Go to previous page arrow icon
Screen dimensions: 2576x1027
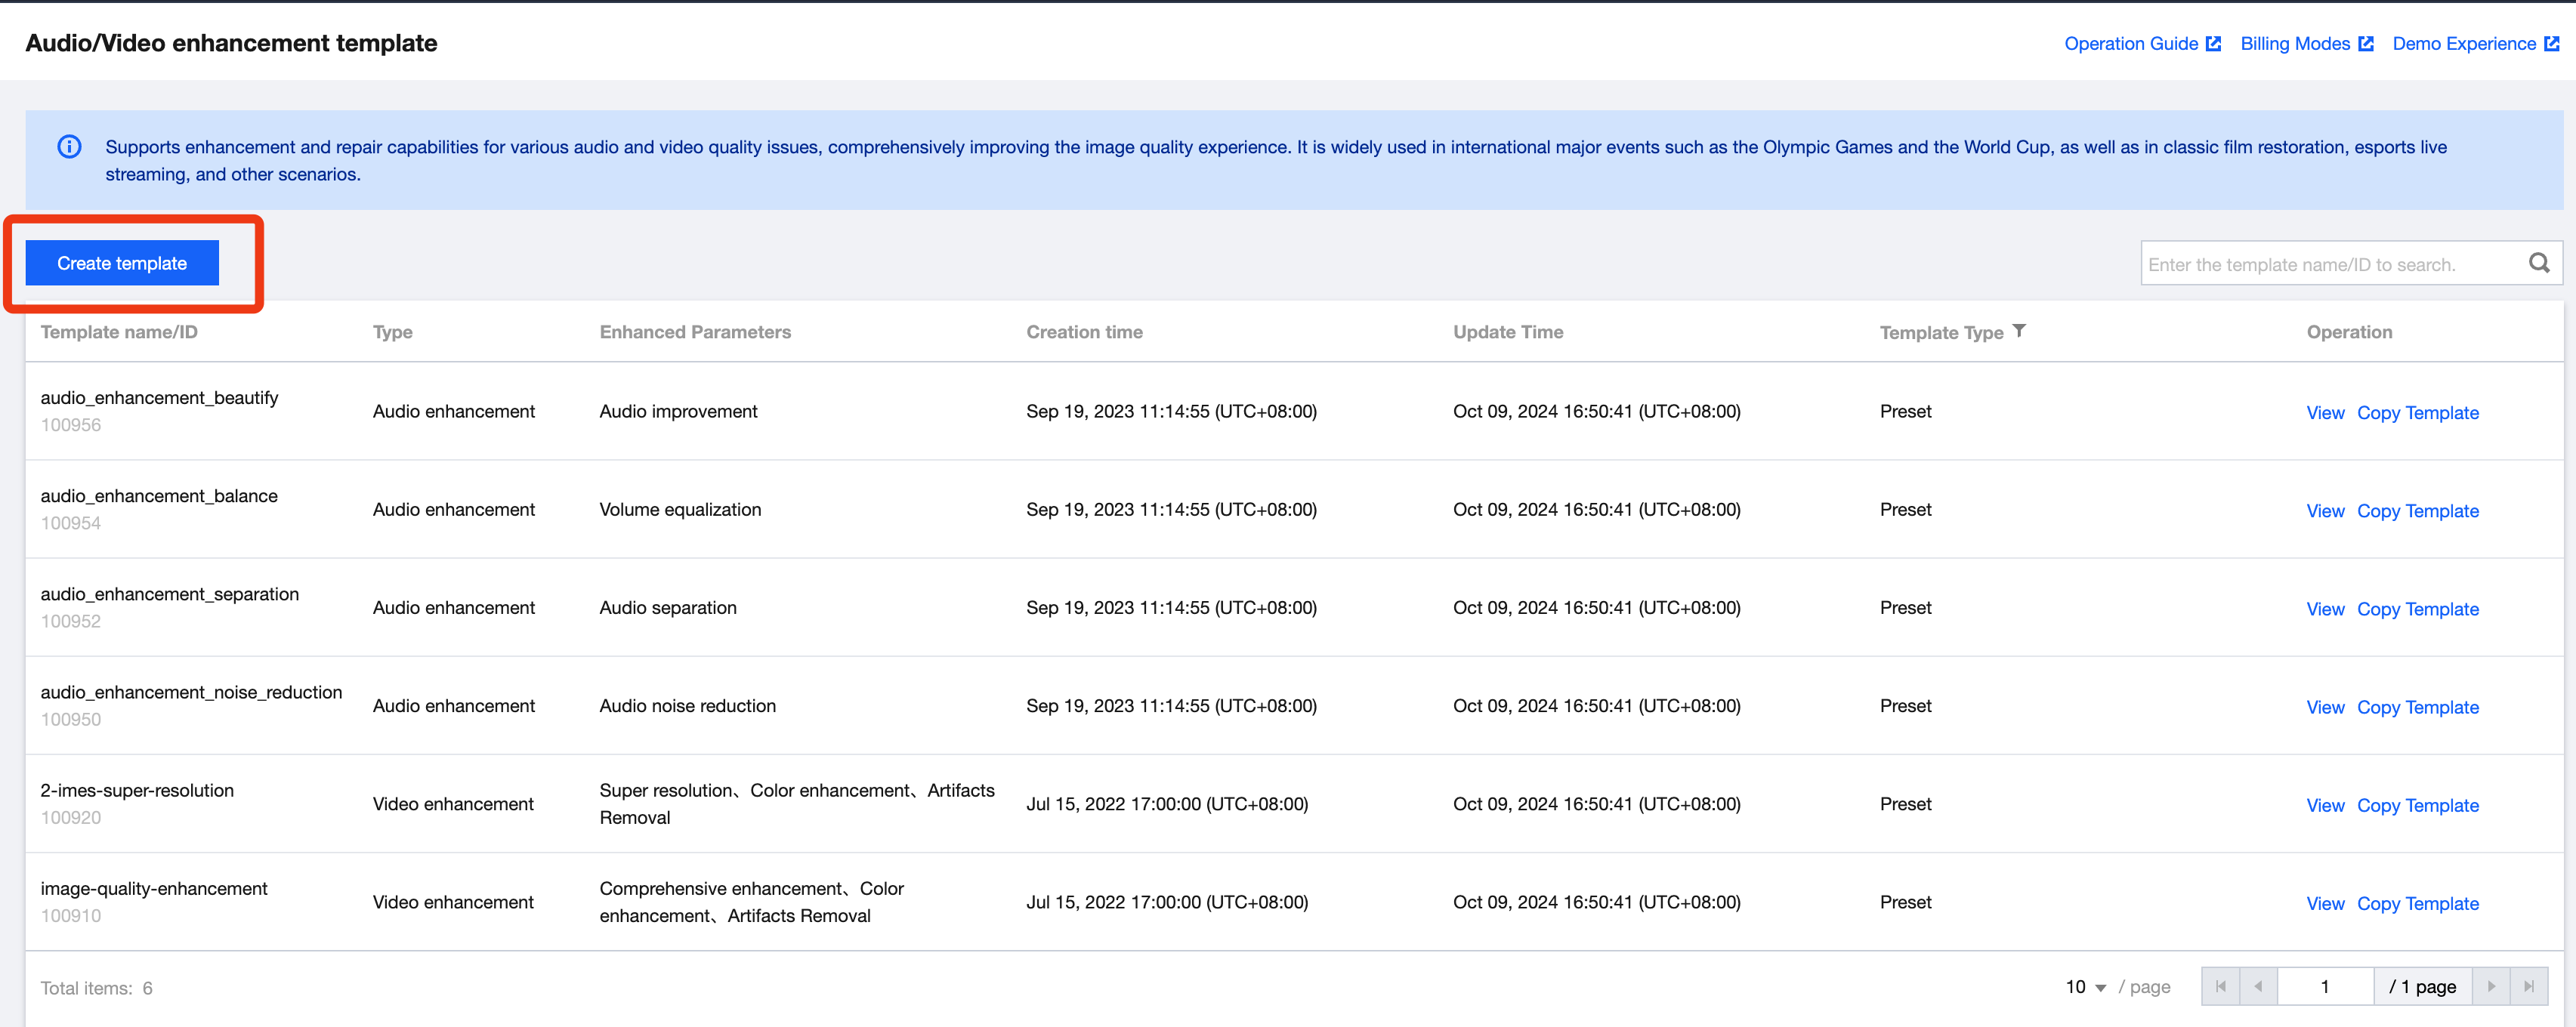(2258, 986)
